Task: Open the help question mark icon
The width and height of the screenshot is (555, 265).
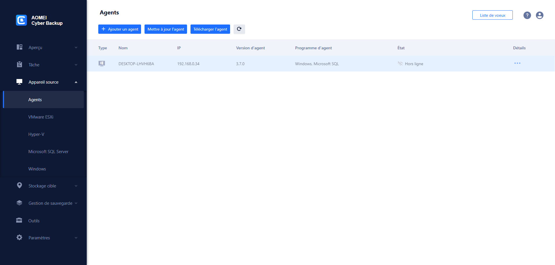Action: [x=527, y=15]
